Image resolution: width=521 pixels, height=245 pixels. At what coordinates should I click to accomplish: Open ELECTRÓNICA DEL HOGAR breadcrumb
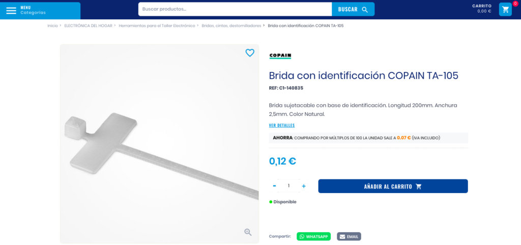pos(89,25)
